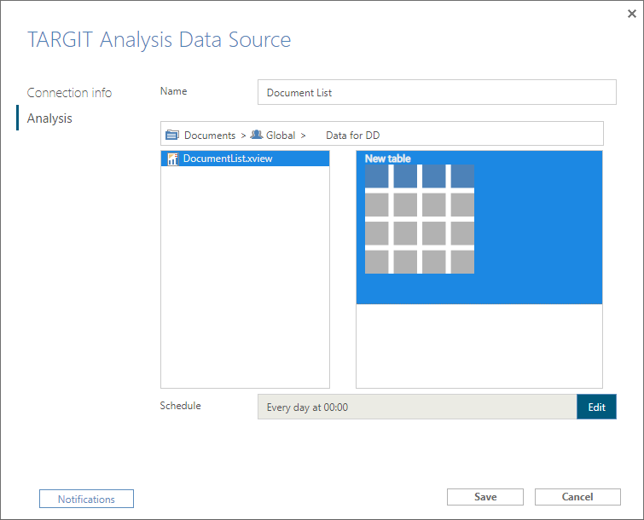Cancel the dialog
The width and height of the screenshot is (644, 520).
tap(577, 497)
